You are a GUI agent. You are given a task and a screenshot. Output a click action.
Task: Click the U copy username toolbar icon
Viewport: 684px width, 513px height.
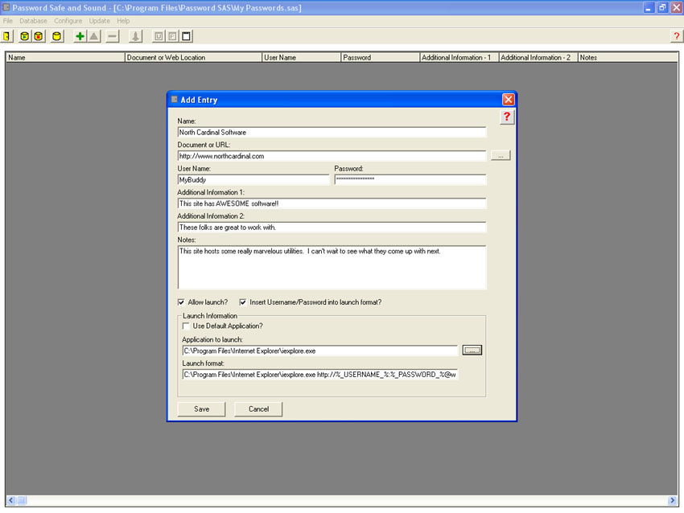point(159,36)
